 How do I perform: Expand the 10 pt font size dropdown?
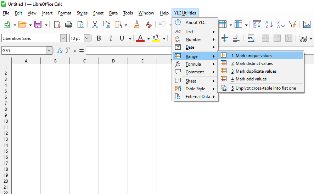[x=87, y=38]
